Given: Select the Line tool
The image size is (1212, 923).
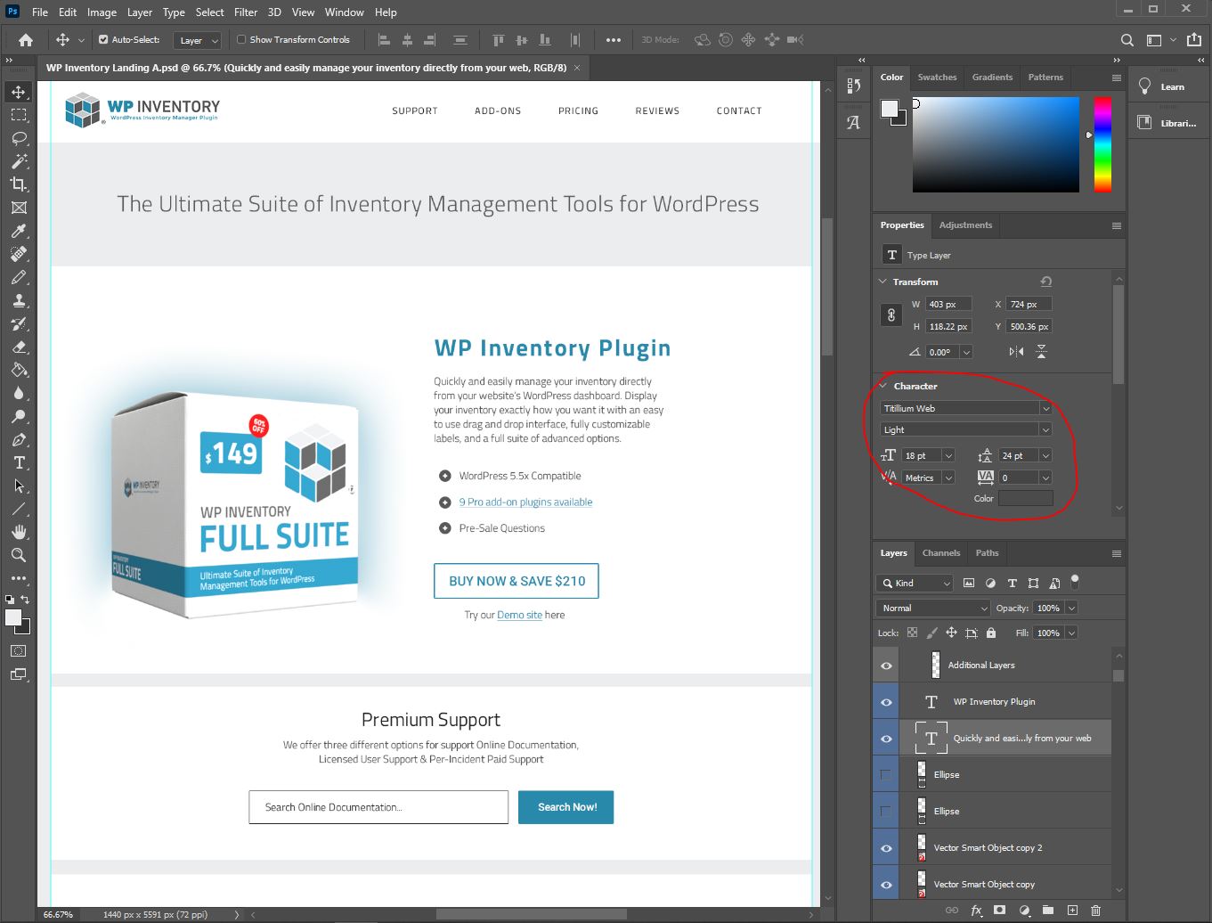Looking at the screenshot, I should point(18,509).
